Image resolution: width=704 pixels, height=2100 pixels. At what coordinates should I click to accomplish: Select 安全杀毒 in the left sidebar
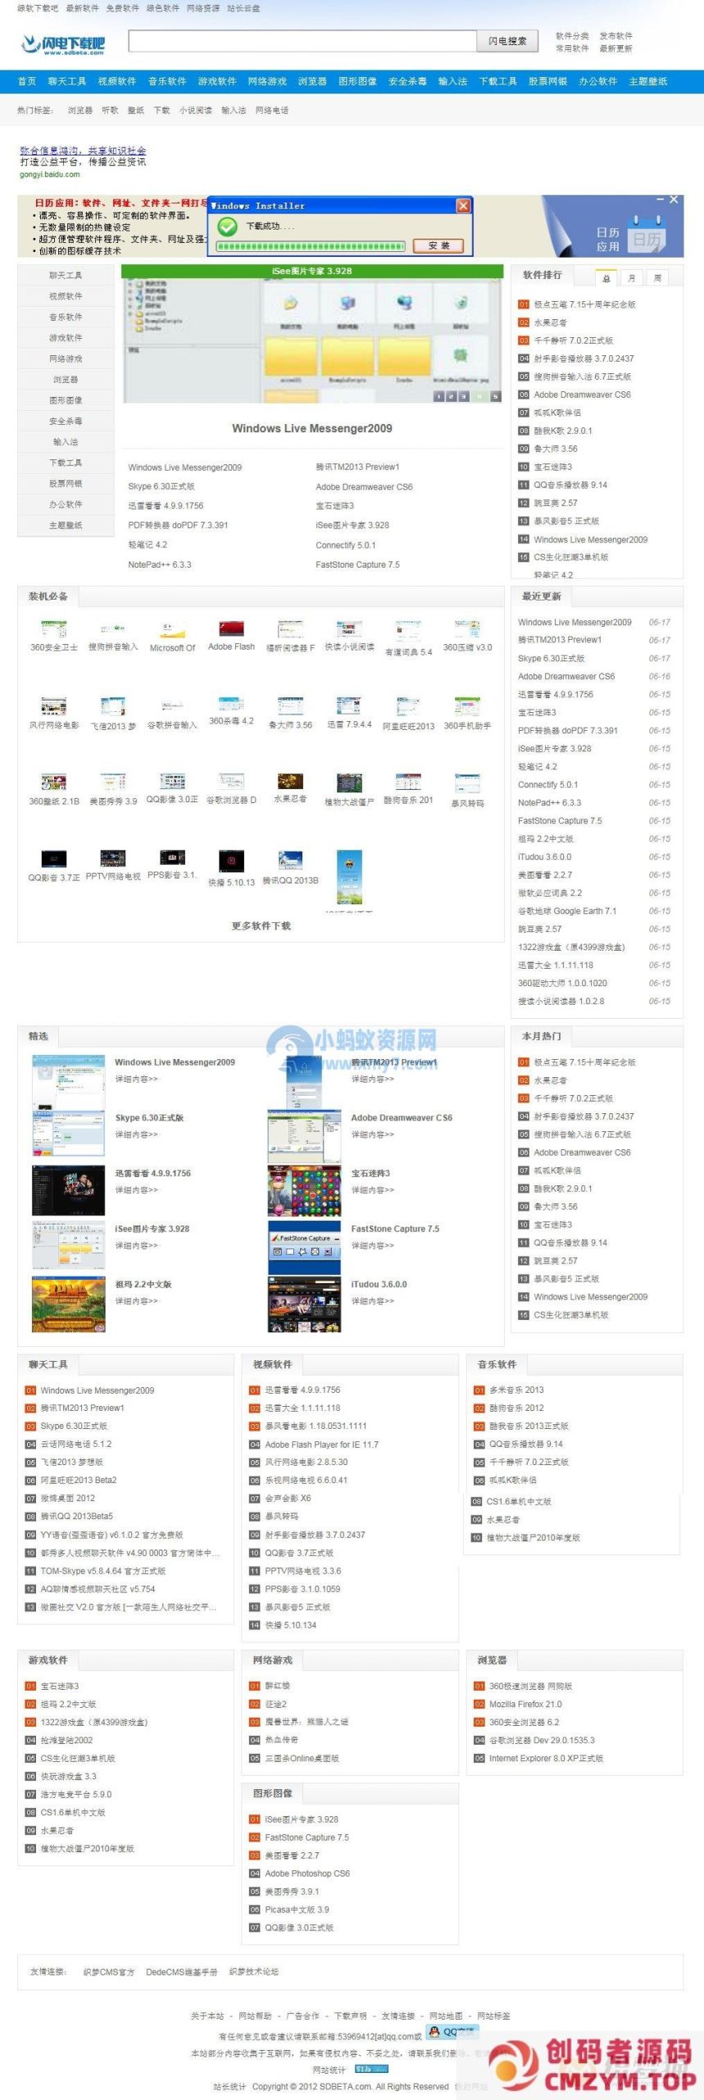pos(66,421)
